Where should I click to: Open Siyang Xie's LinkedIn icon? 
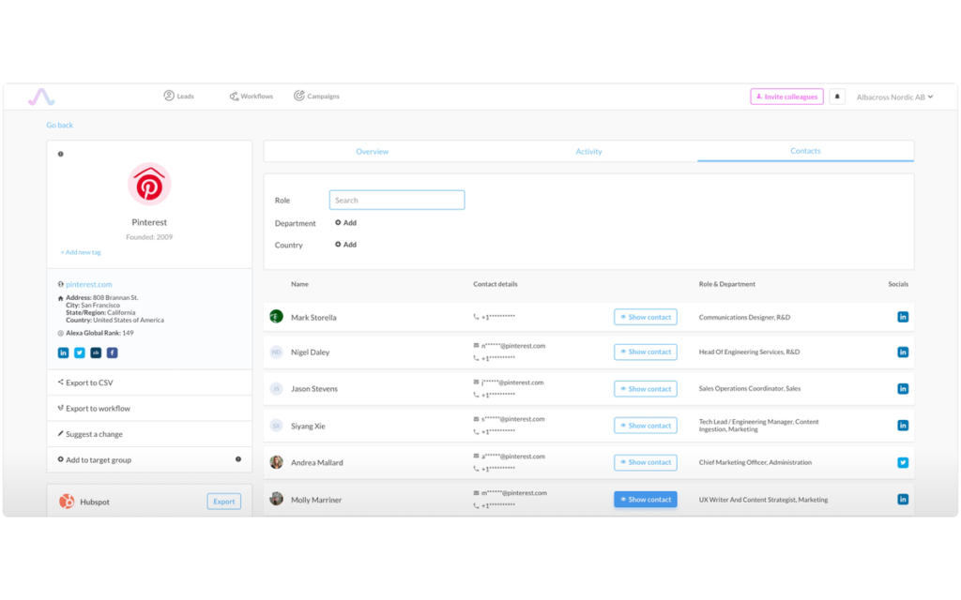point(903,426)
